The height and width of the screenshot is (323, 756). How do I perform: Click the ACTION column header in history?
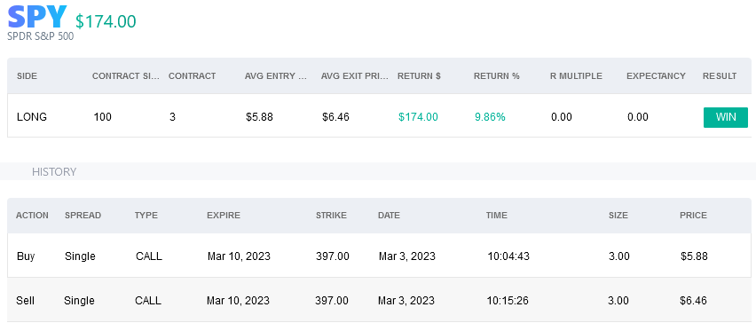(32, 216)
